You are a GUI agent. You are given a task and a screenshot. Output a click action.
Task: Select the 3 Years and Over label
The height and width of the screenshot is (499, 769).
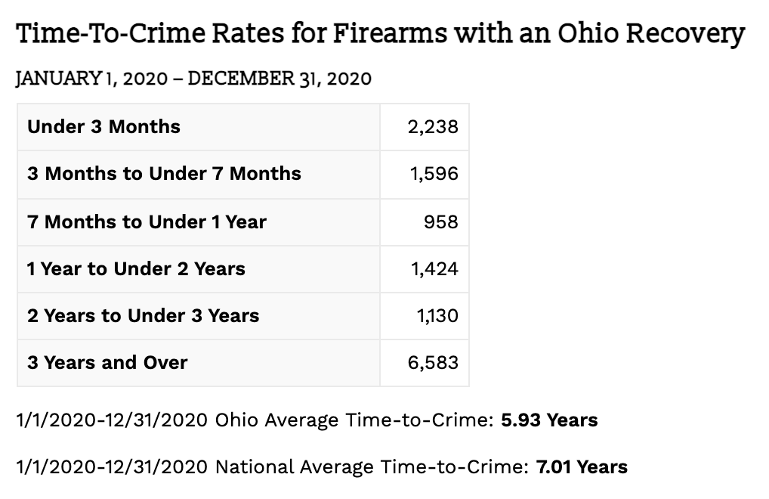[107, 362]
